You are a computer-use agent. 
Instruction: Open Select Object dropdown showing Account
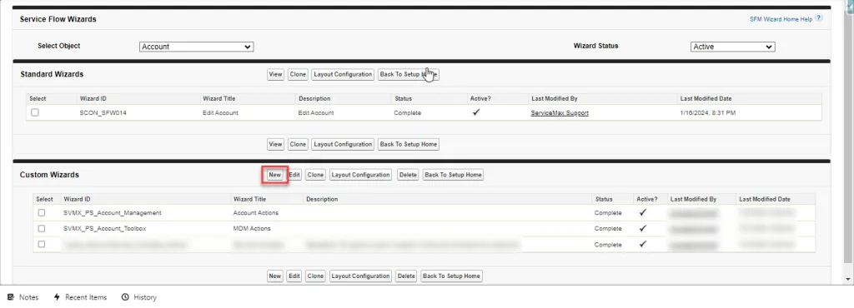tap(197, 47)
